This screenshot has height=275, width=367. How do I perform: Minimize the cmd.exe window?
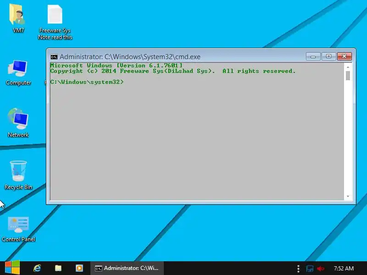tap(313, 56)
